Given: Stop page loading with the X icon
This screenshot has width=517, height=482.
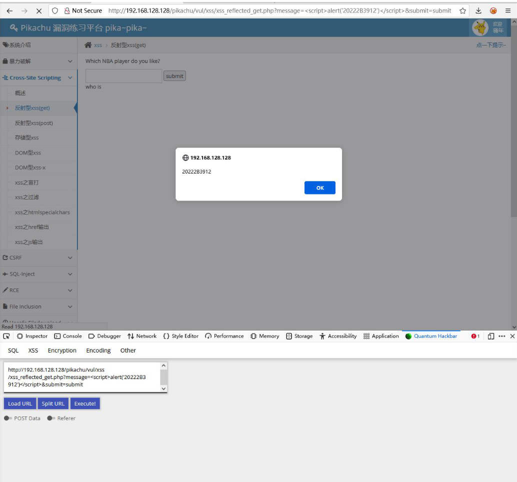Looking at the screenshot, I should [x=38, y=11].
